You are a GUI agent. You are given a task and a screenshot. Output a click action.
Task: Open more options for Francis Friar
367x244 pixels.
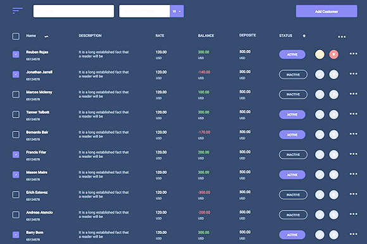click(354, 154)
